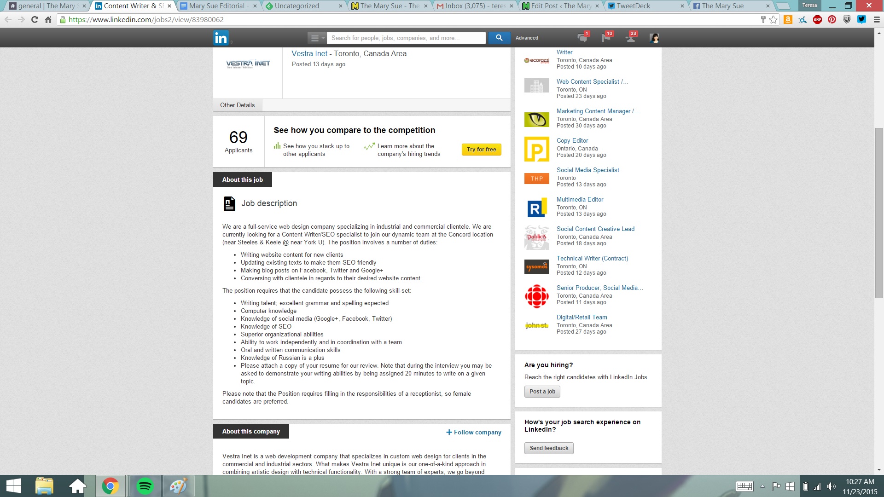Bookmark page with the star icon
Screen dimensions: 884x497
coord(773,20)
